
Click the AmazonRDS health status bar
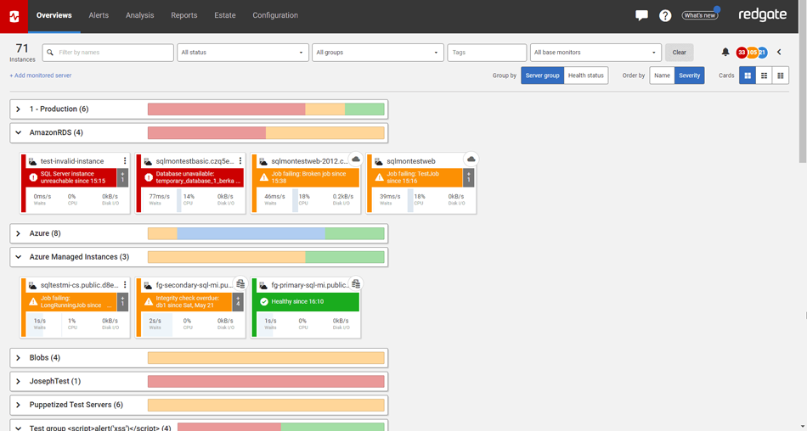coord(266,132)
